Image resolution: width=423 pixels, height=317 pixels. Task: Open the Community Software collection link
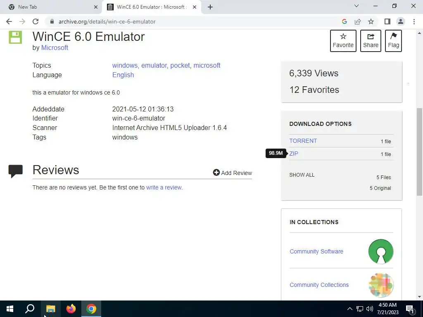point(316,251)
